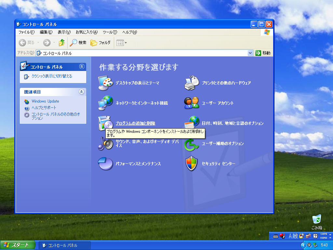Click the パフォーマンスとメンテナンス link text
This screenshot has height=250, width=333.
point(138,164)
